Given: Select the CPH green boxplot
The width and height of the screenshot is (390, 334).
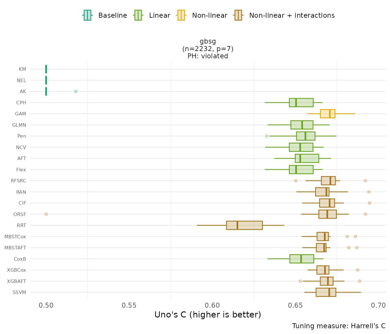Looking at the screenshot, I should pos(301,103).
